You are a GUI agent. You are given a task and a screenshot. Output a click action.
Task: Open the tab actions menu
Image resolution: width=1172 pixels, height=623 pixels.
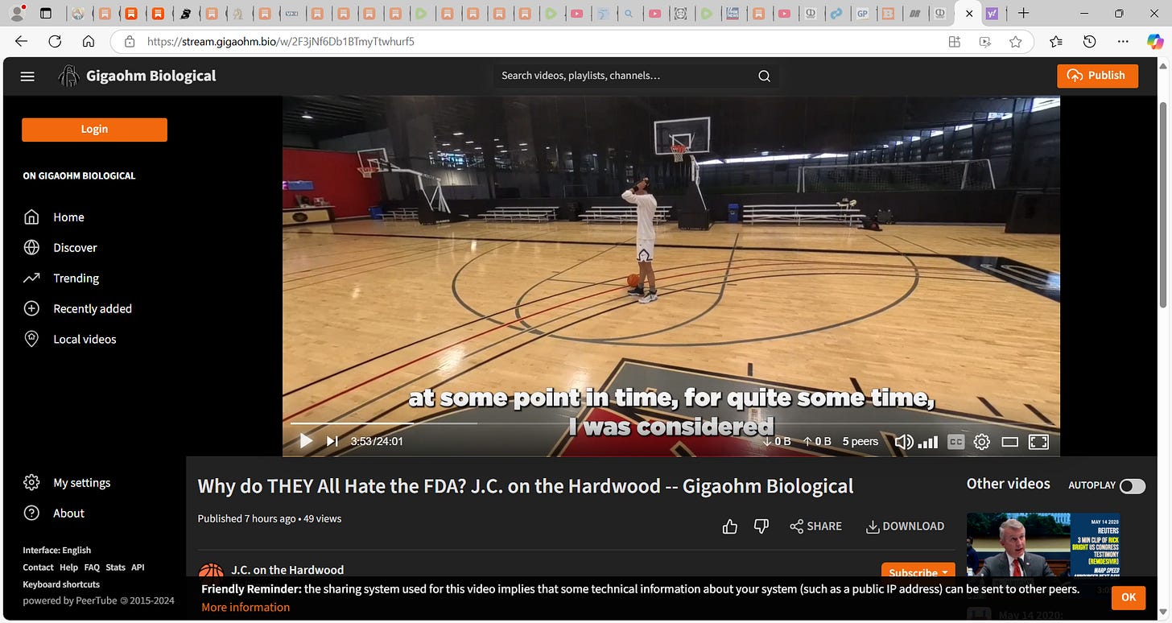pos(46,14)
